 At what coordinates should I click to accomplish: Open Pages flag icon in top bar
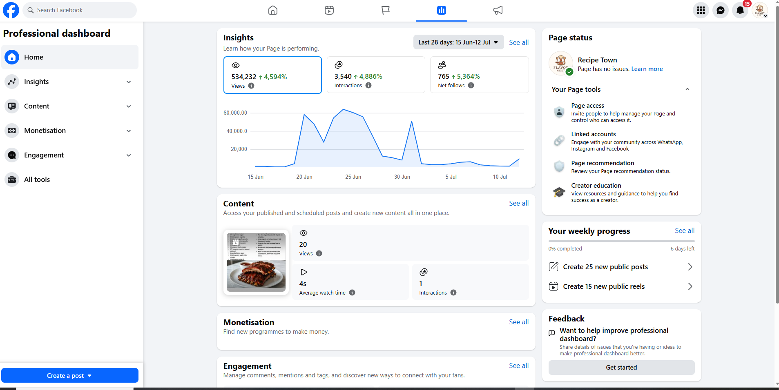(385, 10)
